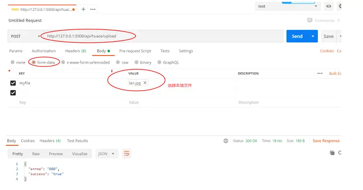Click the request URL field

click(163, 36)
